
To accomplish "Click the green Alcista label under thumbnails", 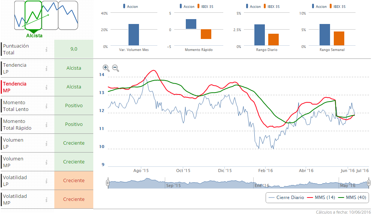I will (34, 36).
